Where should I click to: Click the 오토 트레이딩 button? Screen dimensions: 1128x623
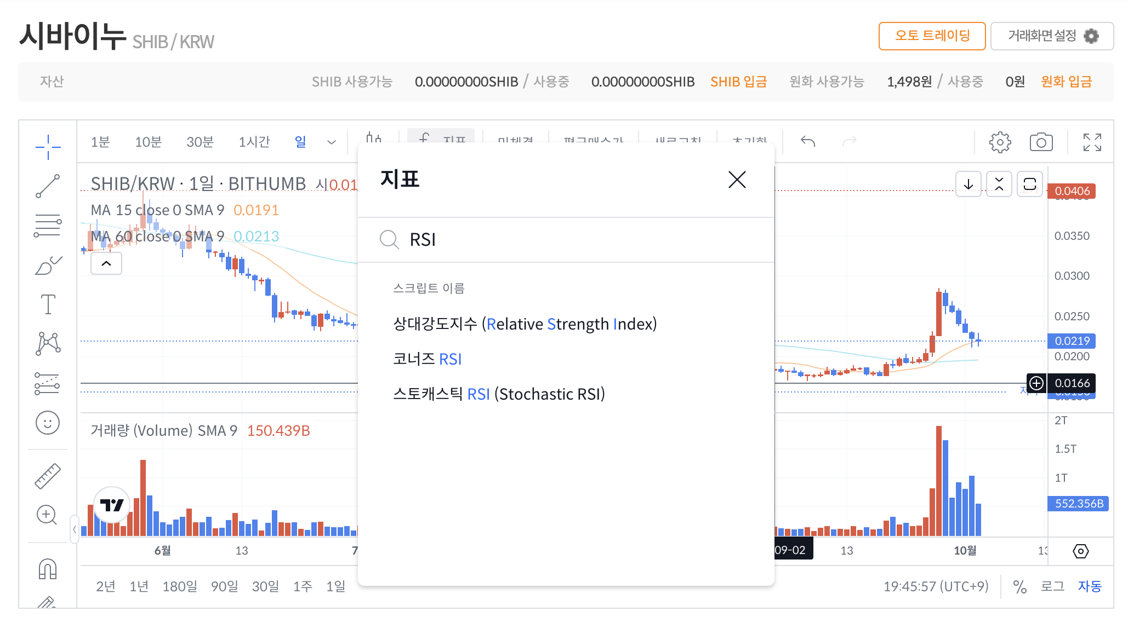(x=932, y=36)
